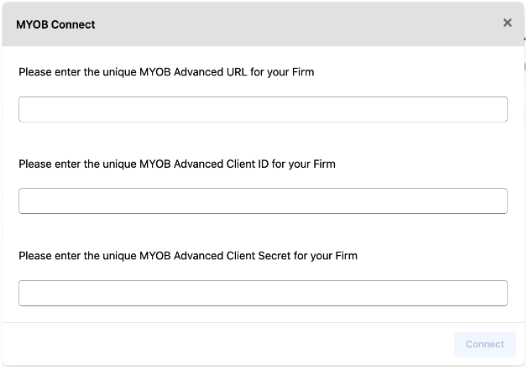Select the Client Secret input field
This screenshot has height=370, width=528.
(263, 294)
